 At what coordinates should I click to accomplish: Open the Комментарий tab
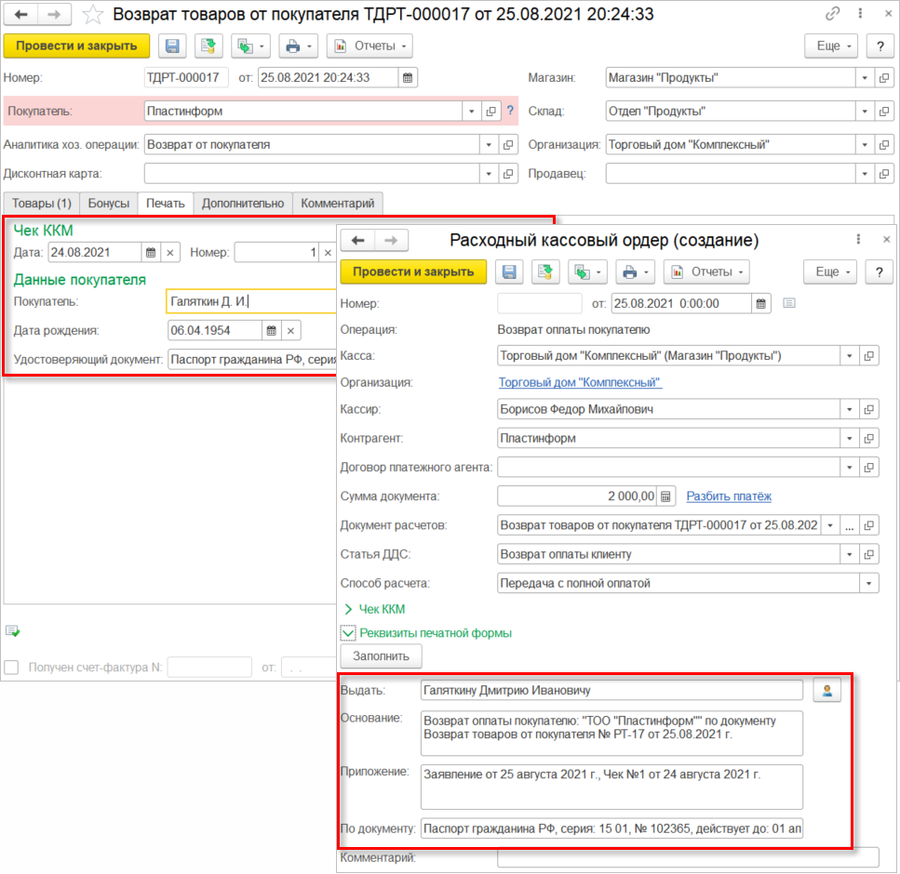coord(338,203)
